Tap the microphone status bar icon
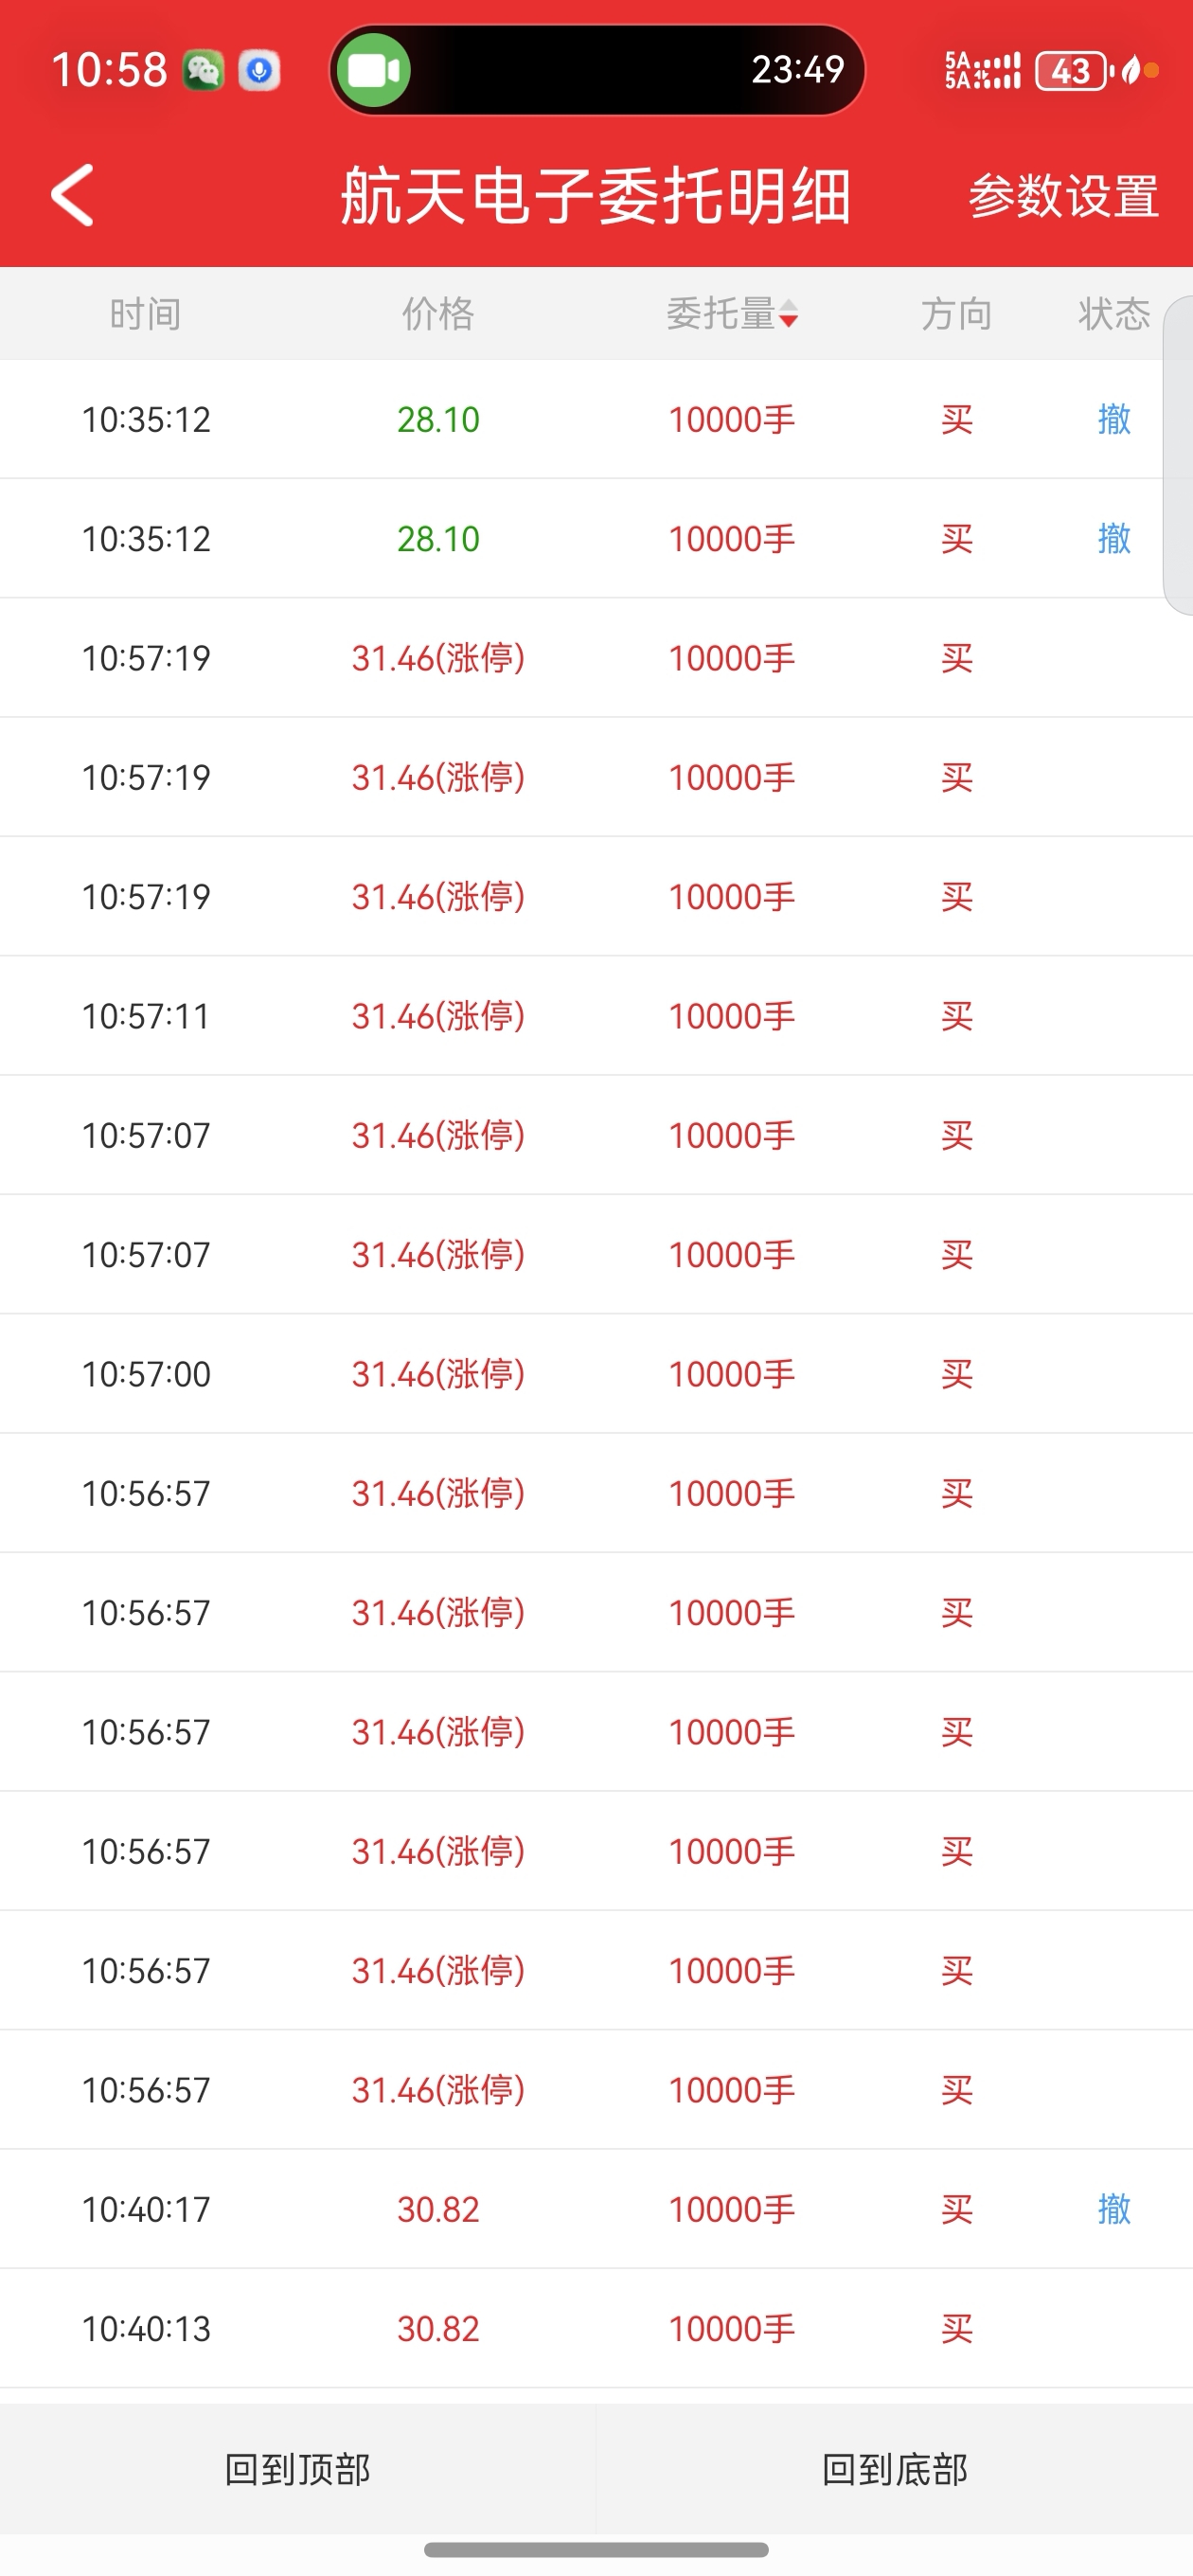Viewport: 1193px width, 2576px height. [259, 71]
